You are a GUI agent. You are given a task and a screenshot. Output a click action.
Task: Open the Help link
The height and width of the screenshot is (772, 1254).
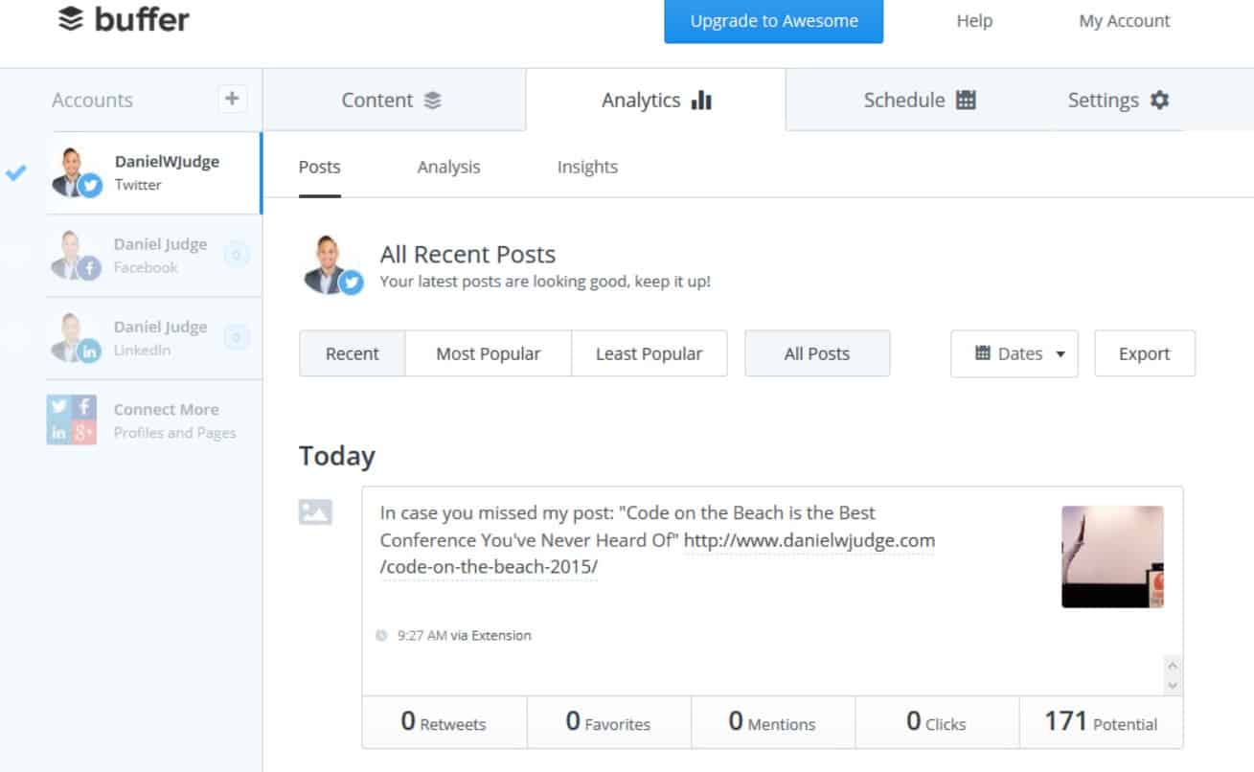pos(974,21)
